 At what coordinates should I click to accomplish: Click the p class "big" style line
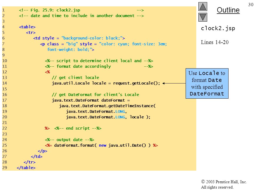pyautogui.click(x=103, y=44)
